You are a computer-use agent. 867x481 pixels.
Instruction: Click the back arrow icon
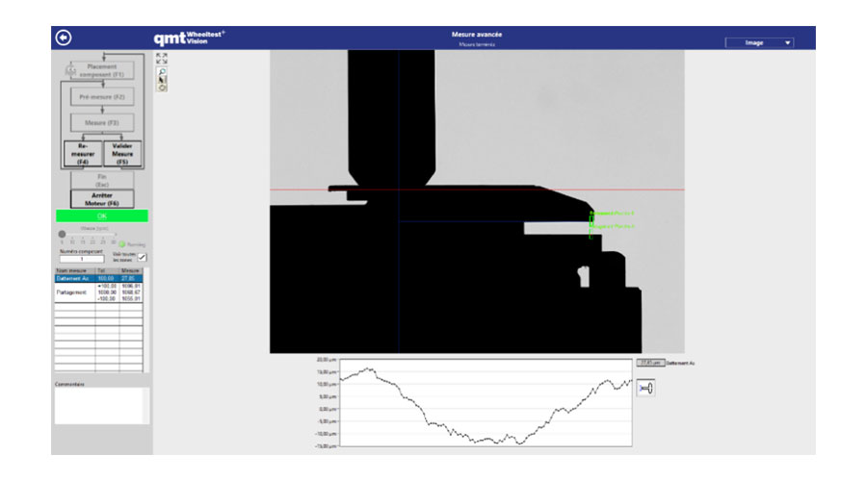tap(65, 38)
